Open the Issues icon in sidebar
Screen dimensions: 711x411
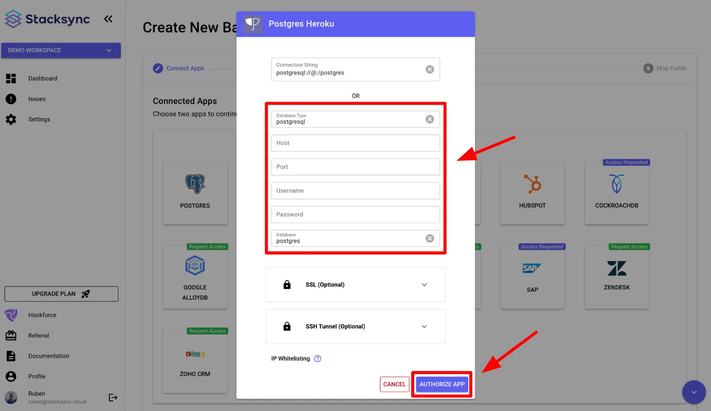[11, 99]
